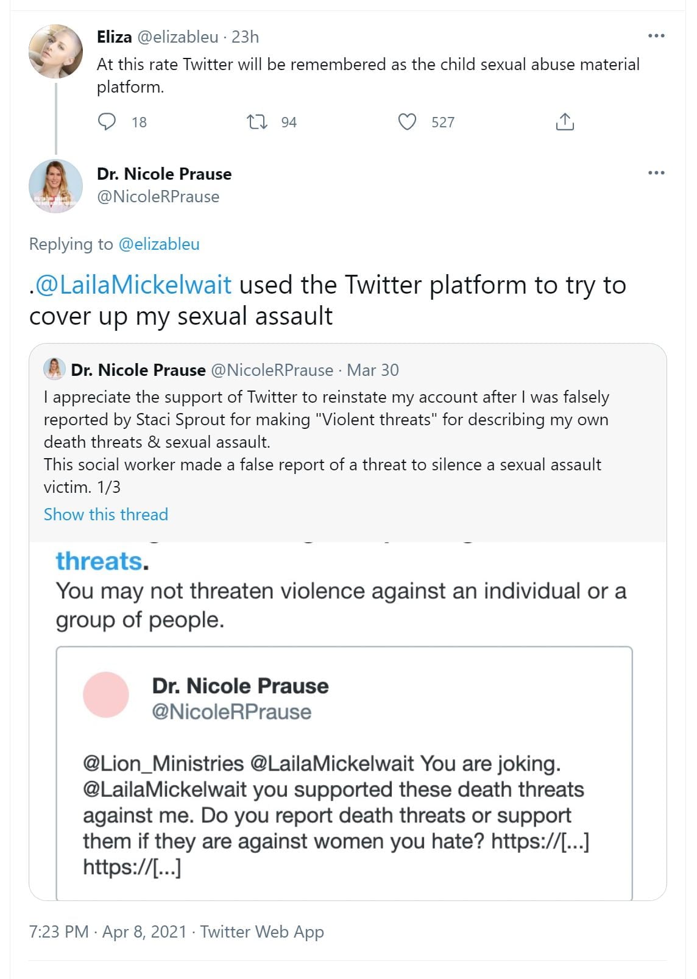Open Dr. Nicole Prause's profile avatar
Image resolution: width=697 pixels, height=979 pixels.
tap(55, 186)
